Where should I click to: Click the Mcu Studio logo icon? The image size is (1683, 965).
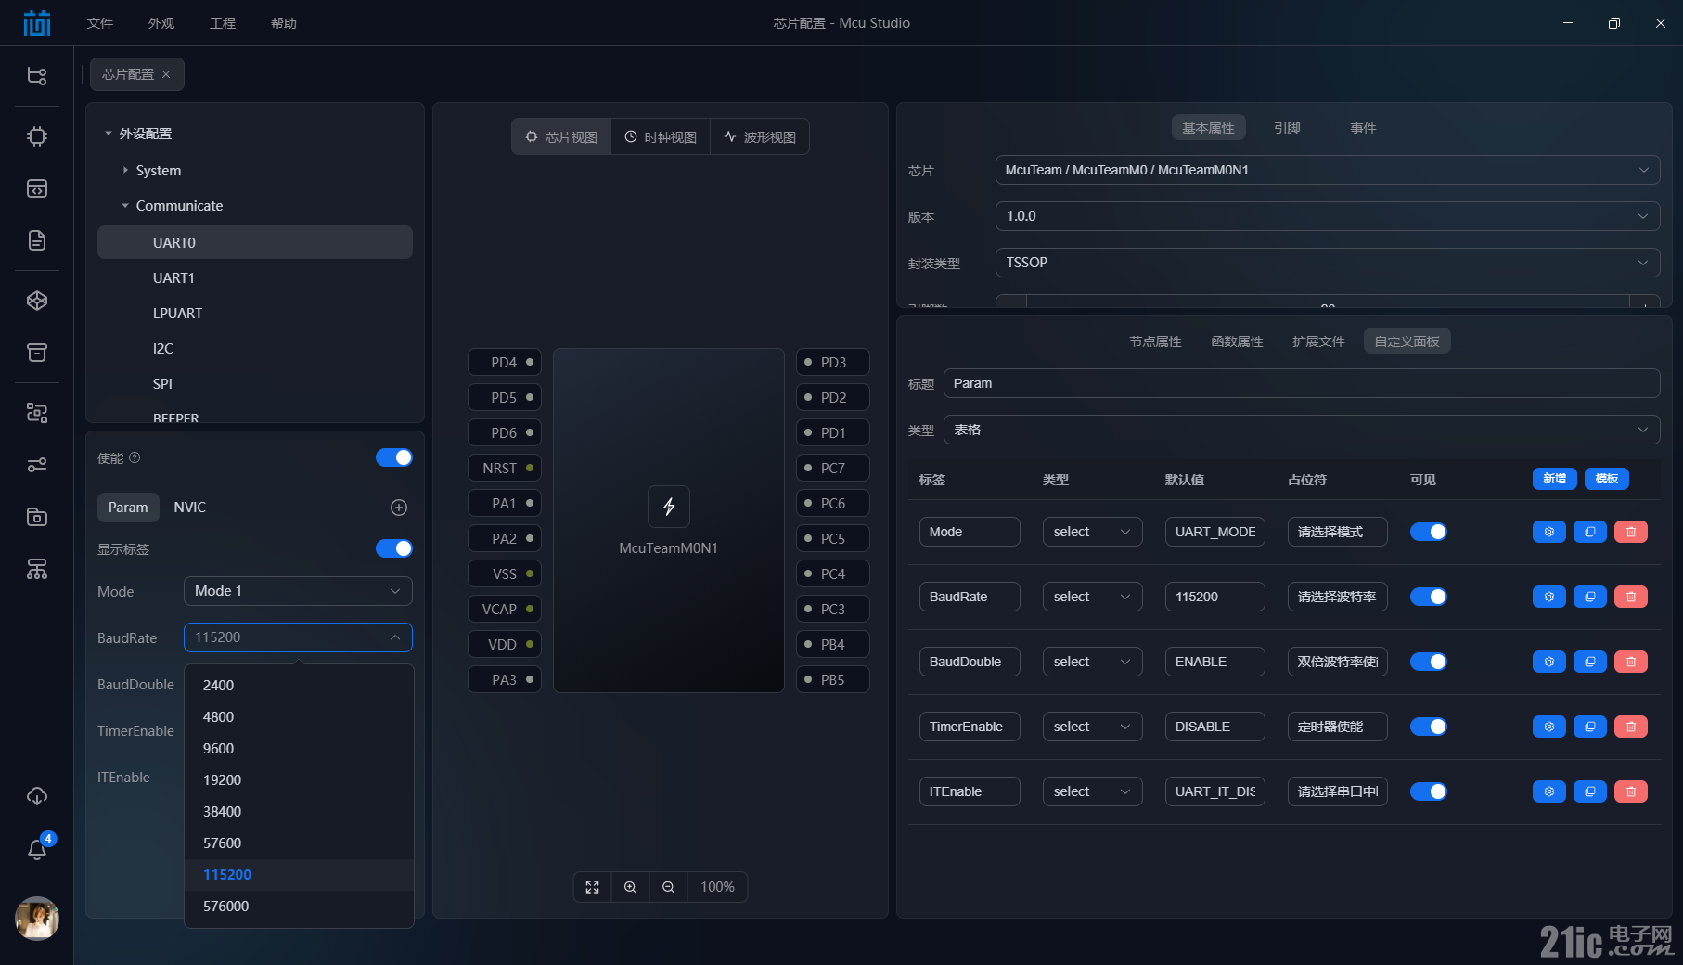point(37,23)
